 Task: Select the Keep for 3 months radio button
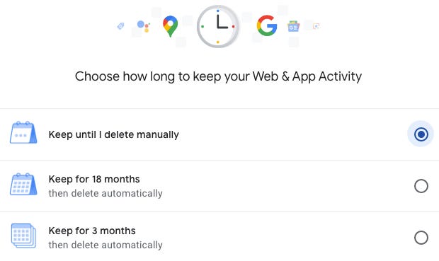pos(421,238)
